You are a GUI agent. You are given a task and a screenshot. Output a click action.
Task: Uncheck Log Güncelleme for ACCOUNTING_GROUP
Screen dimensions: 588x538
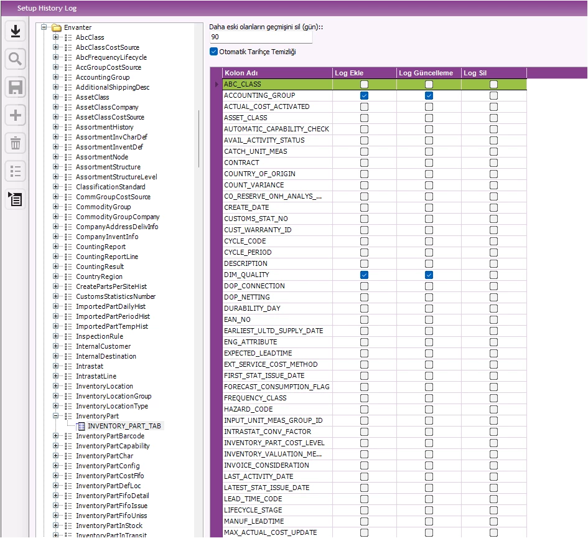pos(429,96)
